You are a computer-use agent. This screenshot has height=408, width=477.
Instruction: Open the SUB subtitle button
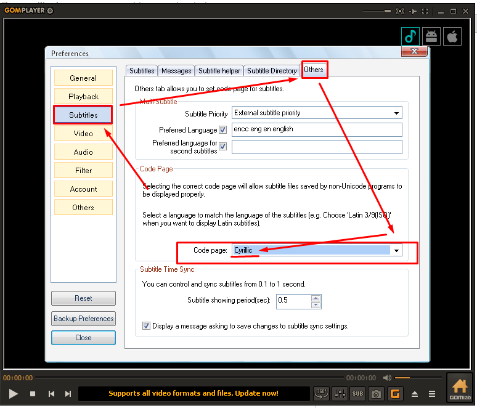tap(357, 394)
